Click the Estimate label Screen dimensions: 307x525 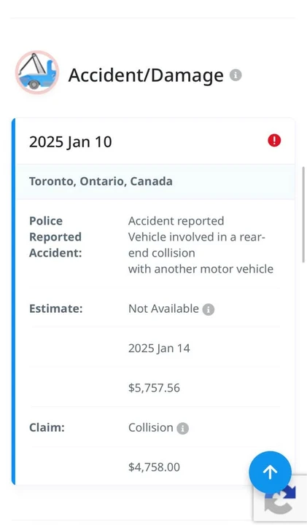pyautogui.click(x=55, y=308)
